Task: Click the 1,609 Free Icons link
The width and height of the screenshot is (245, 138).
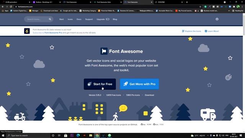Action: click(x=113, y=95)
